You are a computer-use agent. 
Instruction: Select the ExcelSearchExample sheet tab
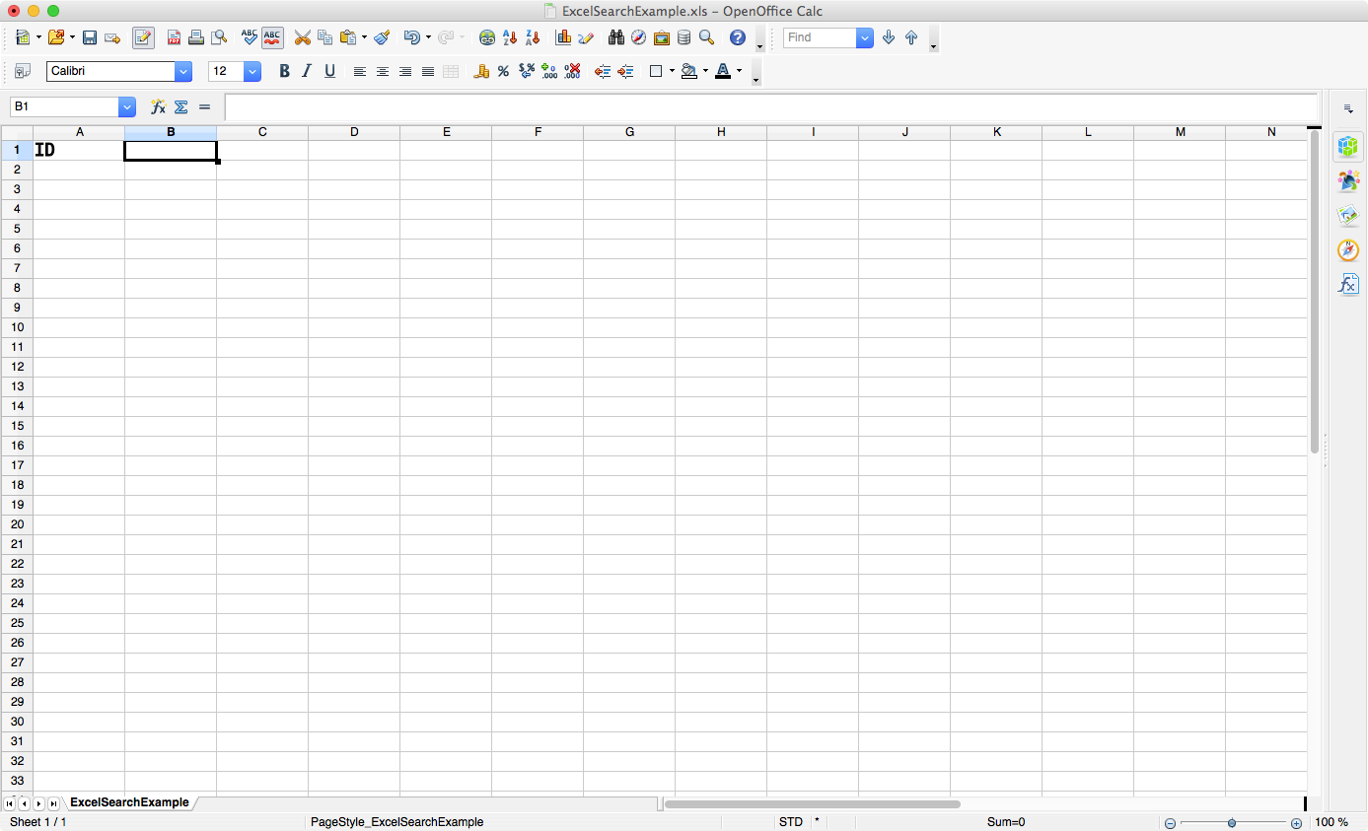point(129,802)
